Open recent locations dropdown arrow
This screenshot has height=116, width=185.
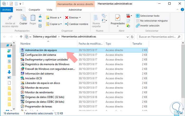[16, 37]
